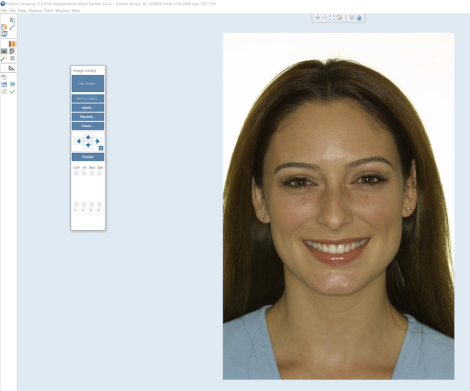
Task: Open the Options menu
Action: click(35, 11)
